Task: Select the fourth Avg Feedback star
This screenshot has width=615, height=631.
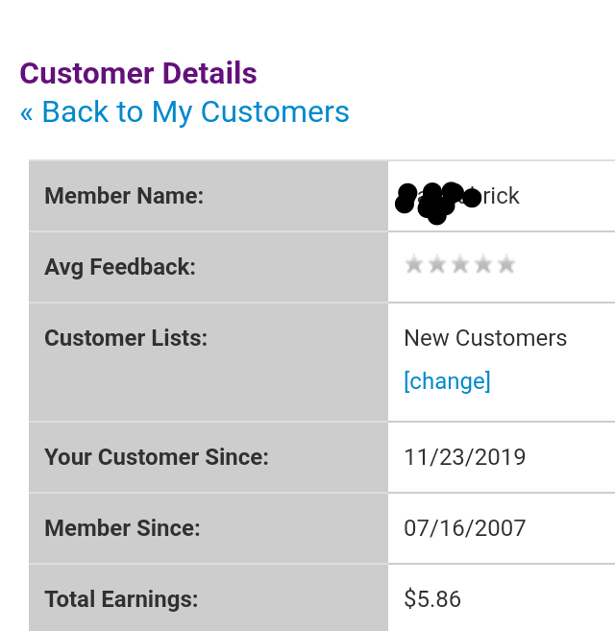Action: tap(483, 264)
